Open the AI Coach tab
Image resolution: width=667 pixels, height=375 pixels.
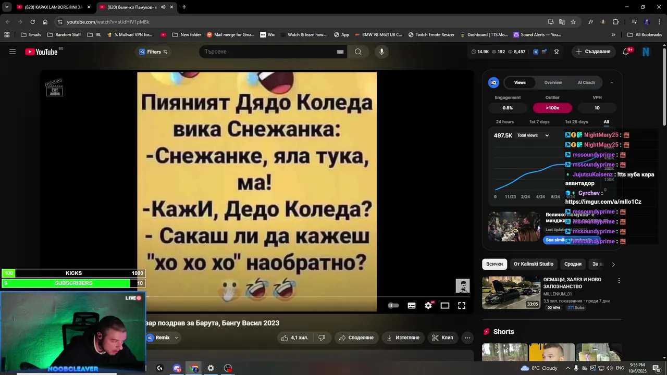(x=586, y=82)
